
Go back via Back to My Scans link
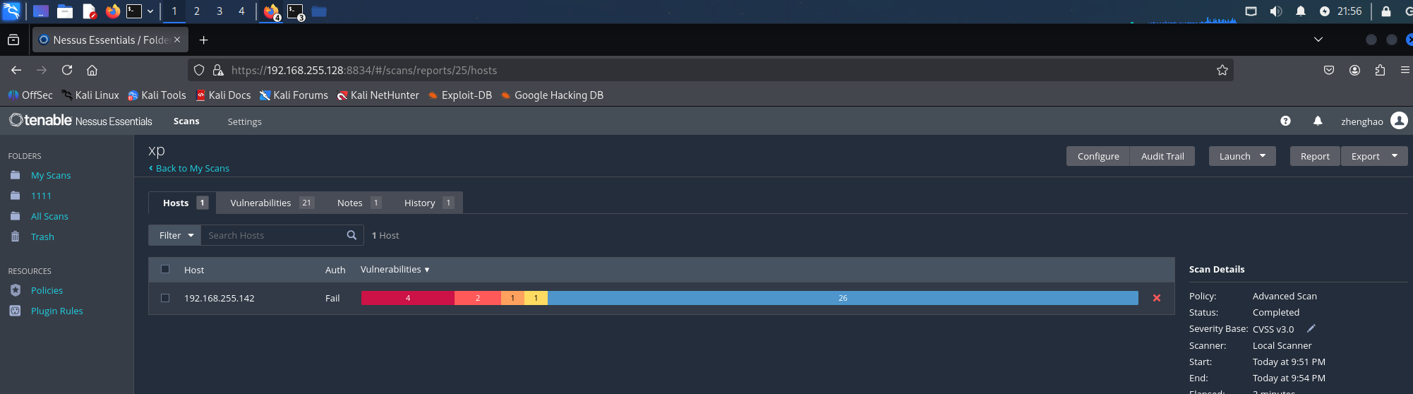pos(189,168)
